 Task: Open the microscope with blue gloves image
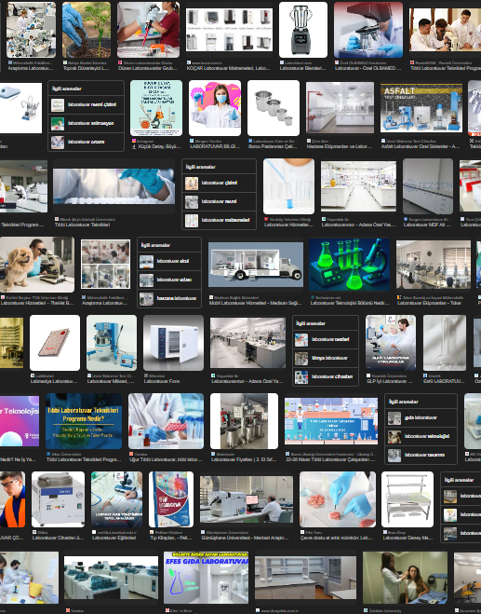coord(368,30)
